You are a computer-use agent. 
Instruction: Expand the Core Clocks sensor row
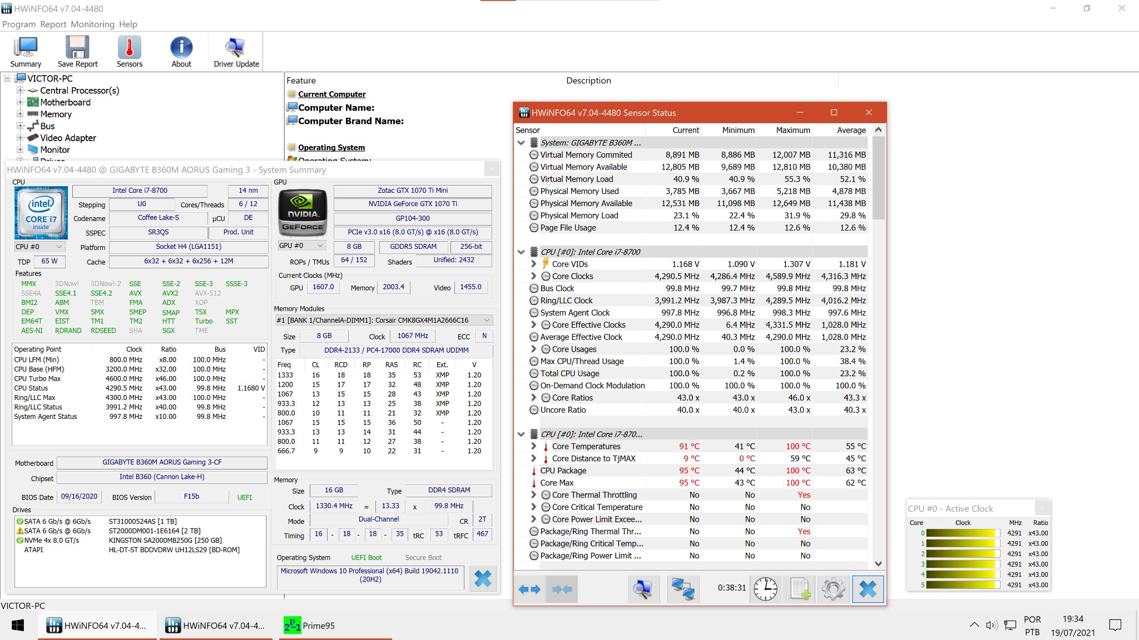[x=533, y=276]
